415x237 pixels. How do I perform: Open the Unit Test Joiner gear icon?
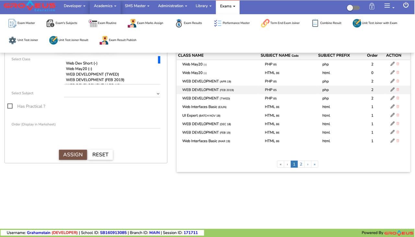click(x=12, y=40)
